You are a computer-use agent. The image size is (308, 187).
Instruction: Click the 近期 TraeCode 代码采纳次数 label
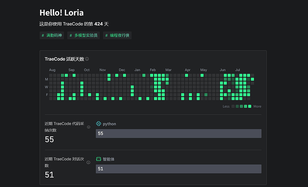[x=64, y=127]
